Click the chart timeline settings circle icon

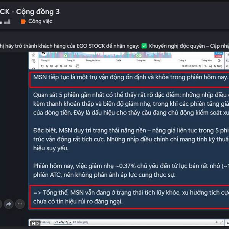coord(219,60)
